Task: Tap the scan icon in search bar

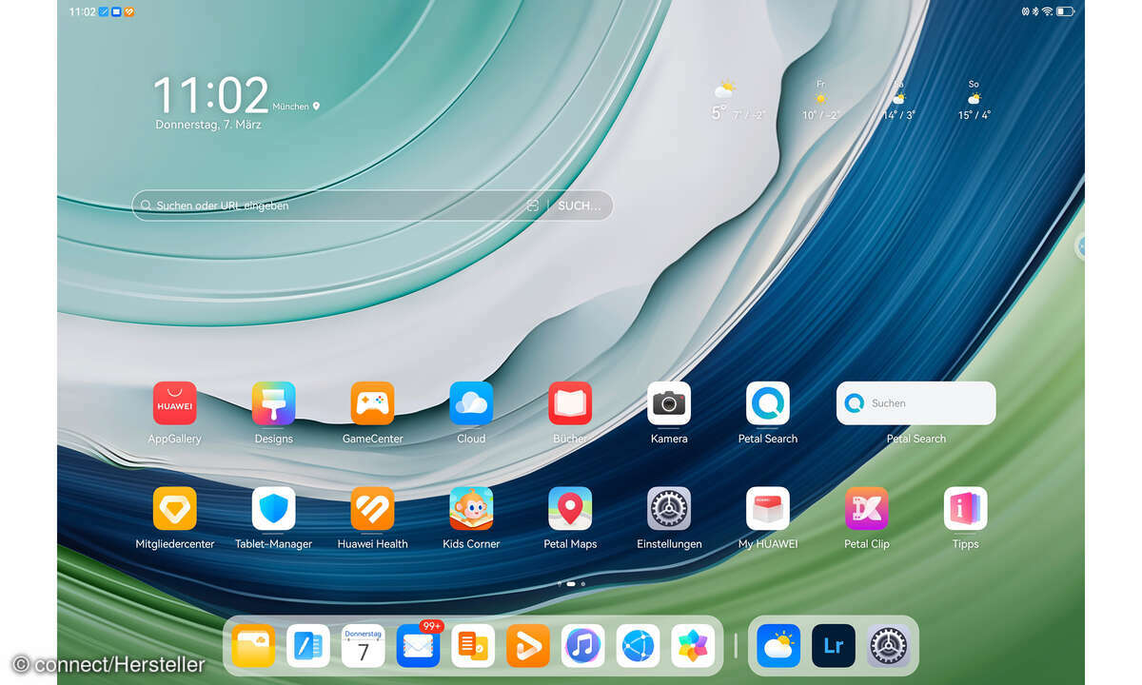Action: [533, 205]
